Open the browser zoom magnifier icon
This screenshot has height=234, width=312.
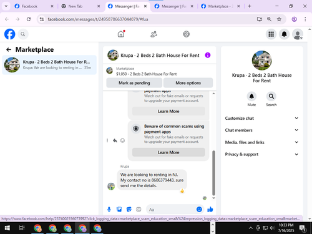269,19
